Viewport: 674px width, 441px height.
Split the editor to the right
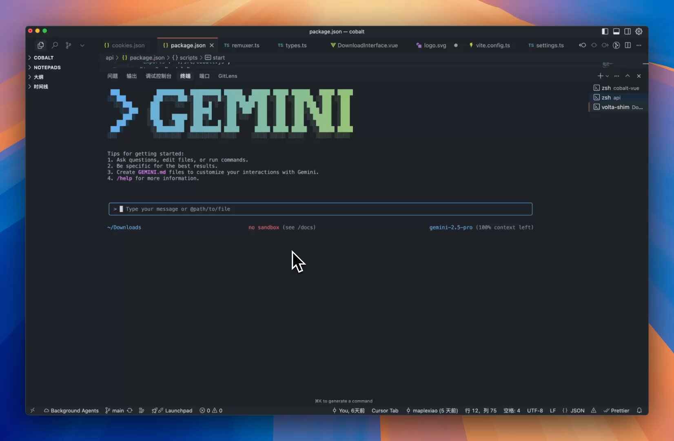tap(628, 45)
